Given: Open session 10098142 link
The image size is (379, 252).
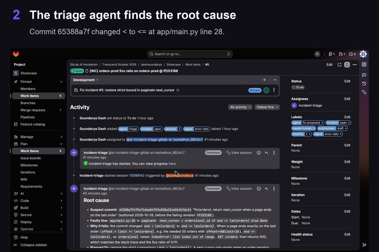Looking at the screenshot, I should tap(137, 176).
